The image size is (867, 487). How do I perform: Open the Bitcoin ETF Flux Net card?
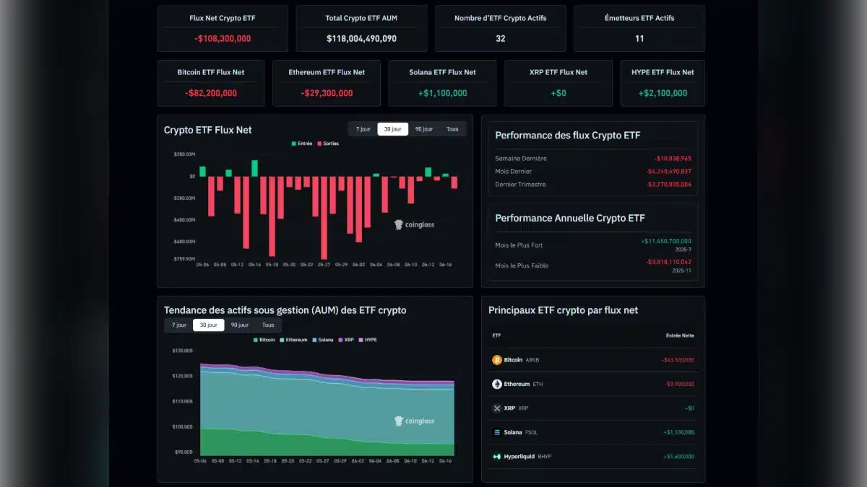[x=211, y=83]
